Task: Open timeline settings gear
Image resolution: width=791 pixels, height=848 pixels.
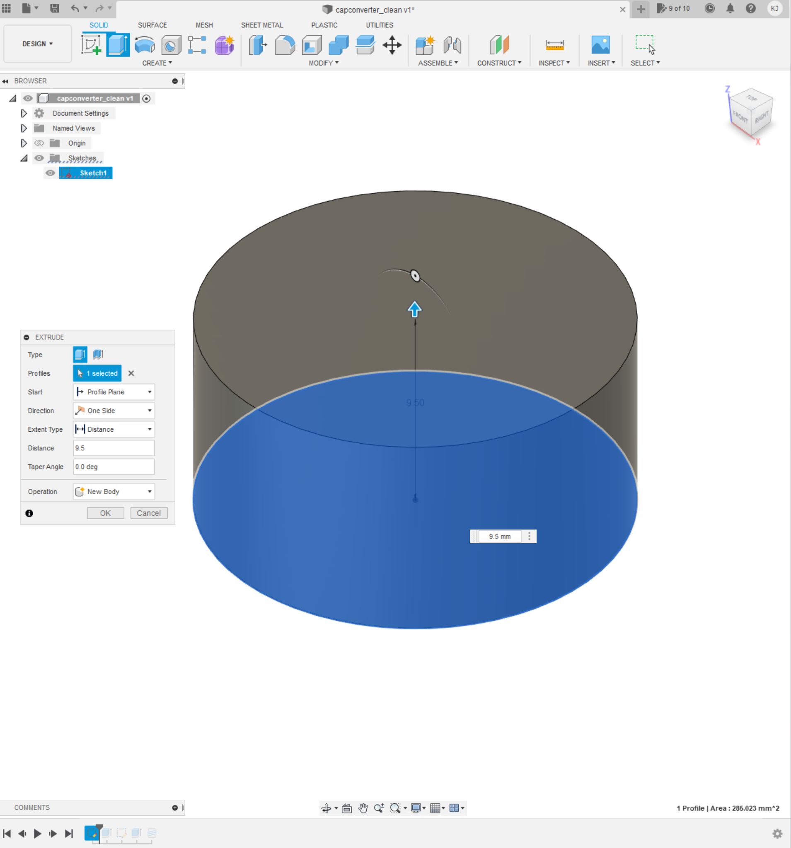Action: 777,833
